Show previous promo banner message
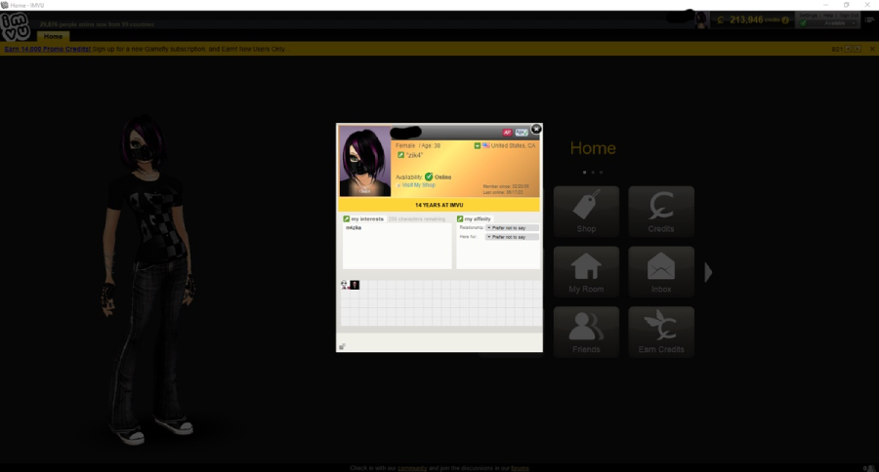This screenshot has width=879, height=472. tap(848, 50)
